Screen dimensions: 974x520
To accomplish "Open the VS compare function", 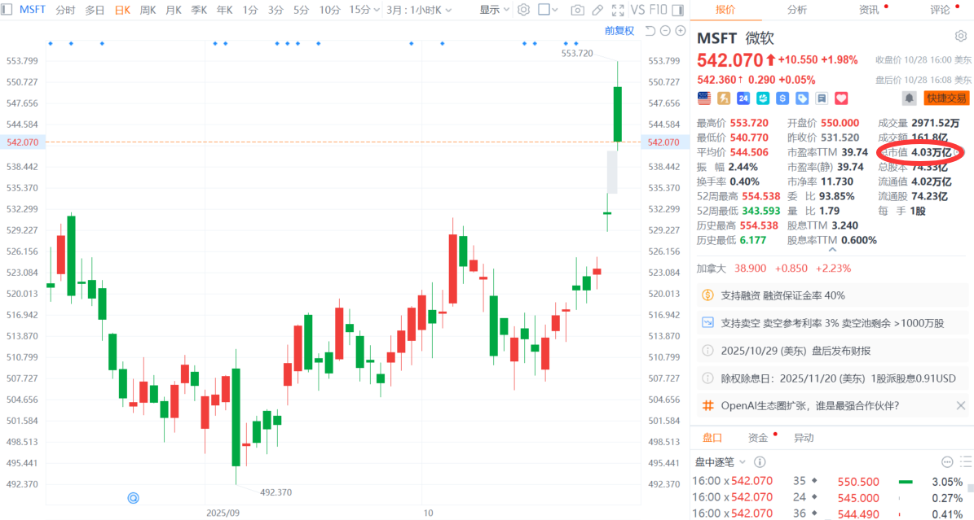I will [x=637, y=10].
